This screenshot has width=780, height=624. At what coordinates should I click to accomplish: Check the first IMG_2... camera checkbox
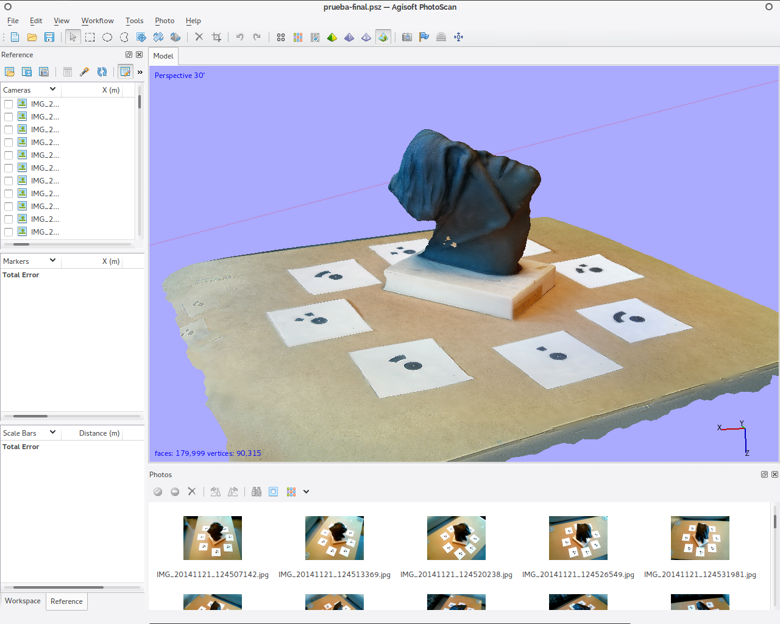click(x=9, y=104)
